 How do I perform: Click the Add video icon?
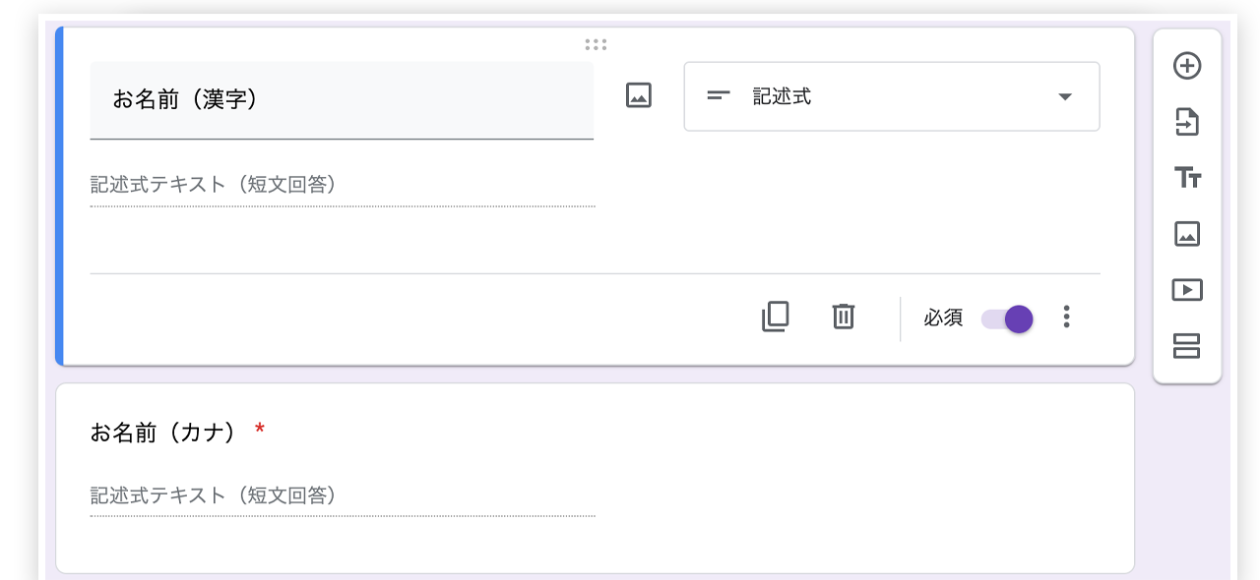pyautogui.click(x=1187, y=290)
